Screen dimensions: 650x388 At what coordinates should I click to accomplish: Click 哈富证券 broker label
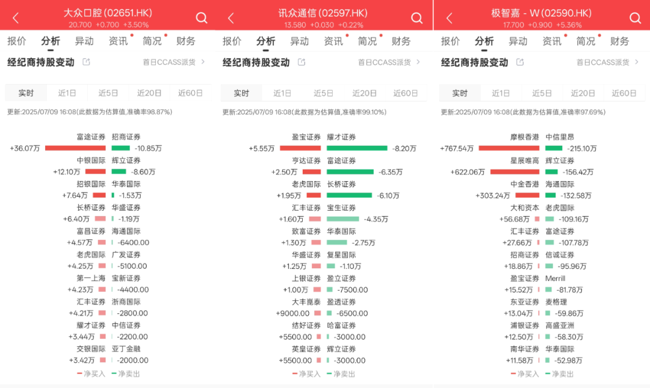(342, 325)
